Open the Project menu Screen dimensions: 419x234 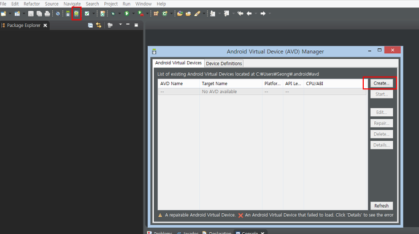(110, 4)
